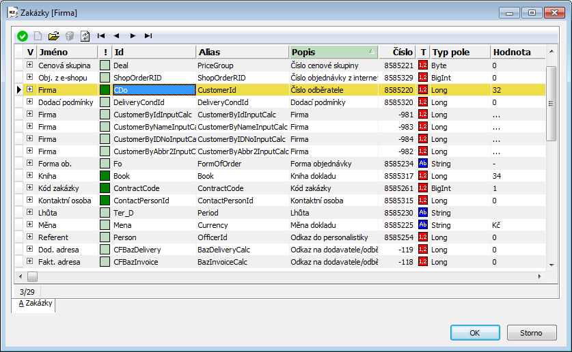
Task: Jump to last record navigation arrow
Action: [x=148, y=35]
